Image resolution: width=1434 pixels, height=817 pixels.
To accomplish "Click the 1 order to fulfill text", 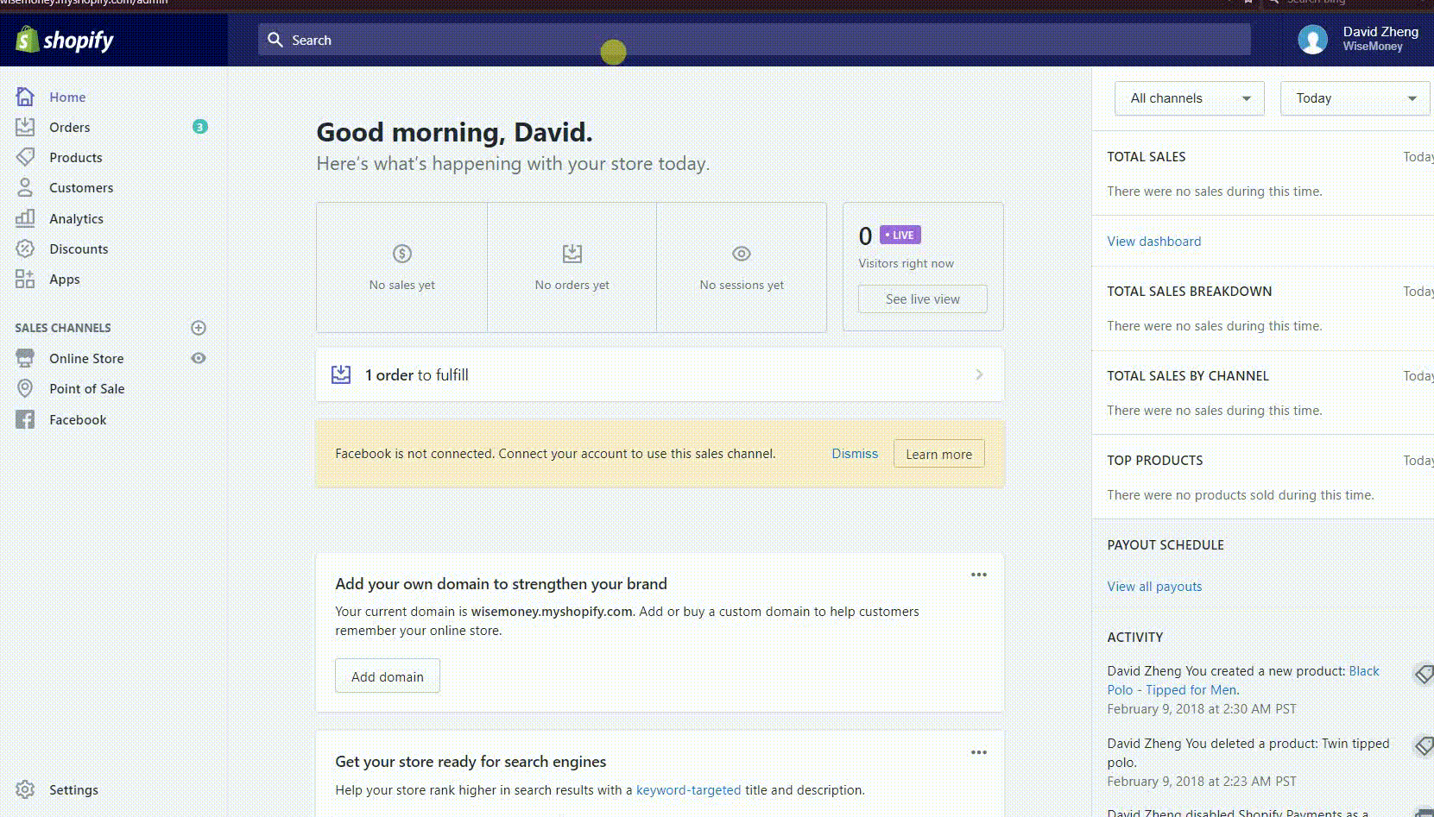I will 416,374.
